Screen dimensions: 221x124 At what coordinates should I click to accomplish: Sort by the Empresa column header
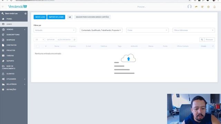72,46
